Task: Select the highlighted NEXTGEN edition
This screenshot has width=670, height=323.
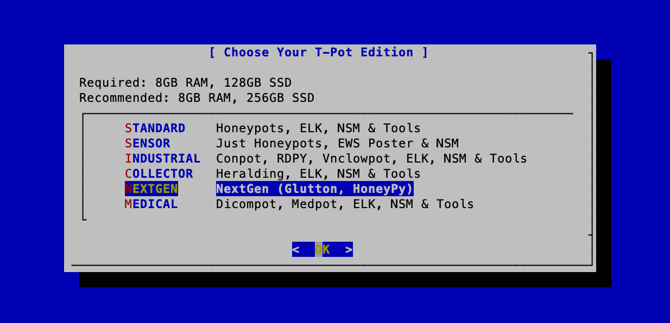Action: (151, 189)
